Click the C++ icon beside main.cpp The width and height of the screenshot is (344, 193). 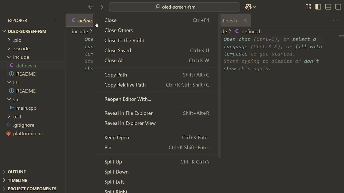12,108
